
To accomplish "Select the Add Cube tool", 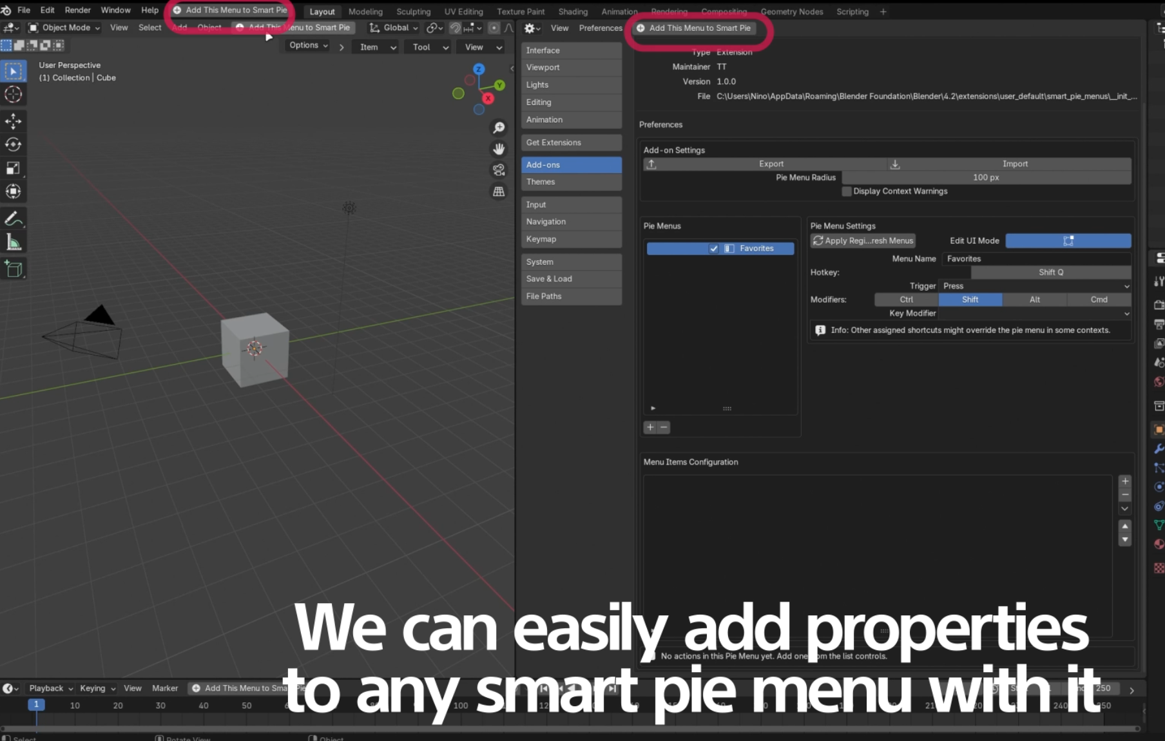I will coord(14,269).
